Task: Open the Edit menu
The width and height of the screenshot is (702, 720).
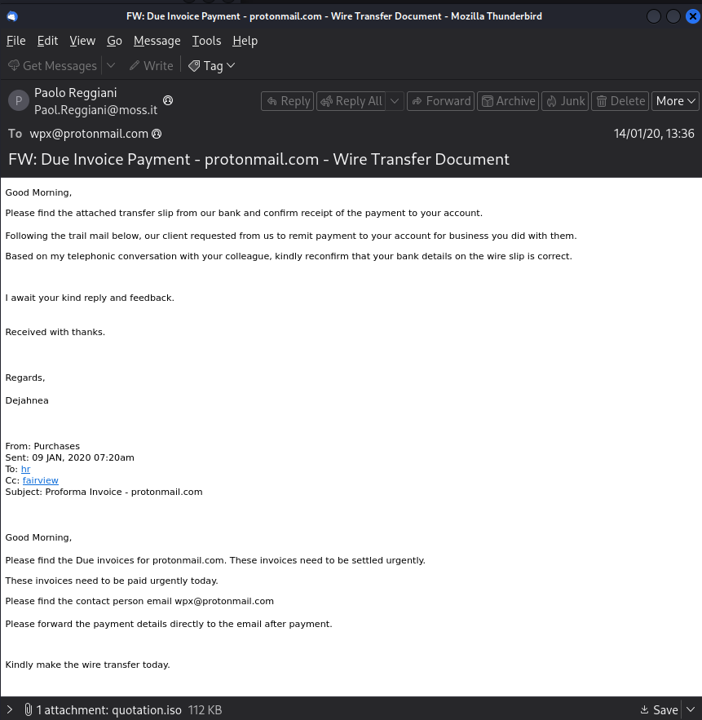Action: (x=47, y=41)
